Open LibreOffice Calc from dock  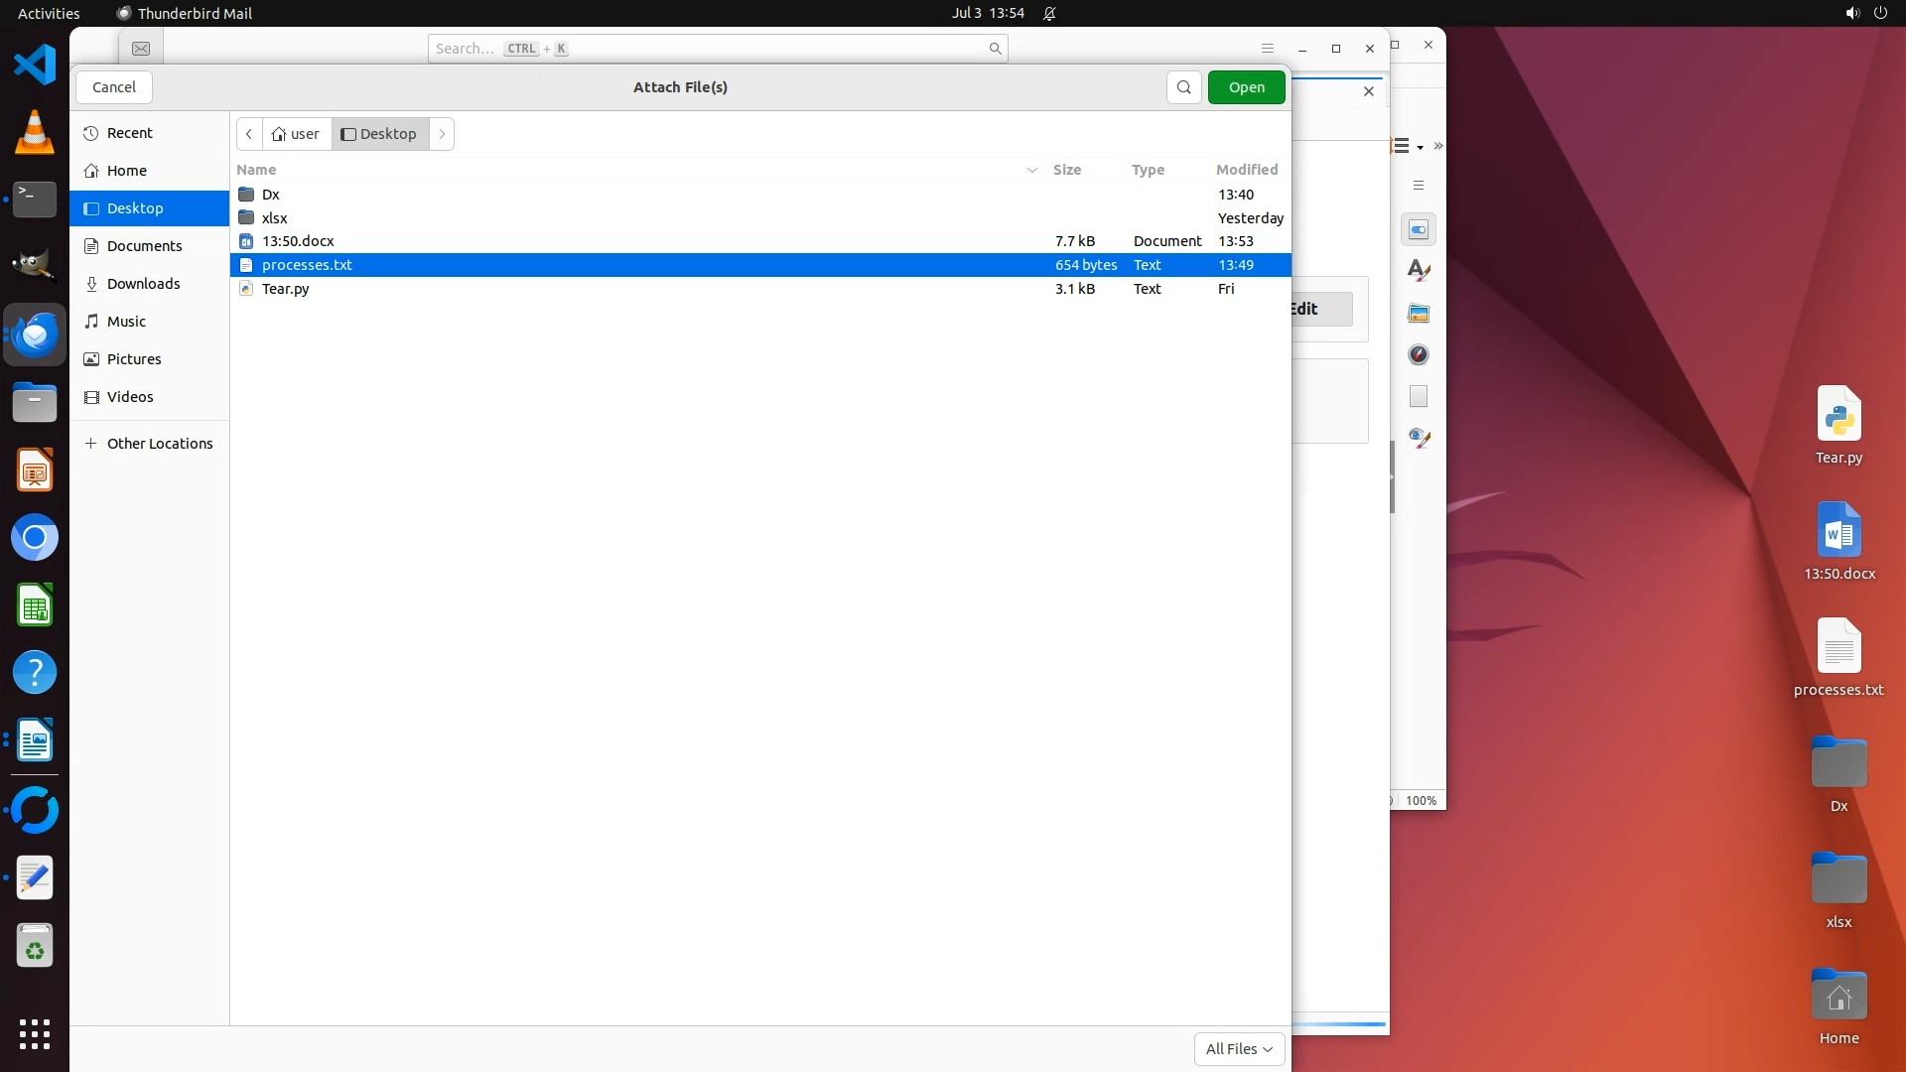click(x=35, y=605)
